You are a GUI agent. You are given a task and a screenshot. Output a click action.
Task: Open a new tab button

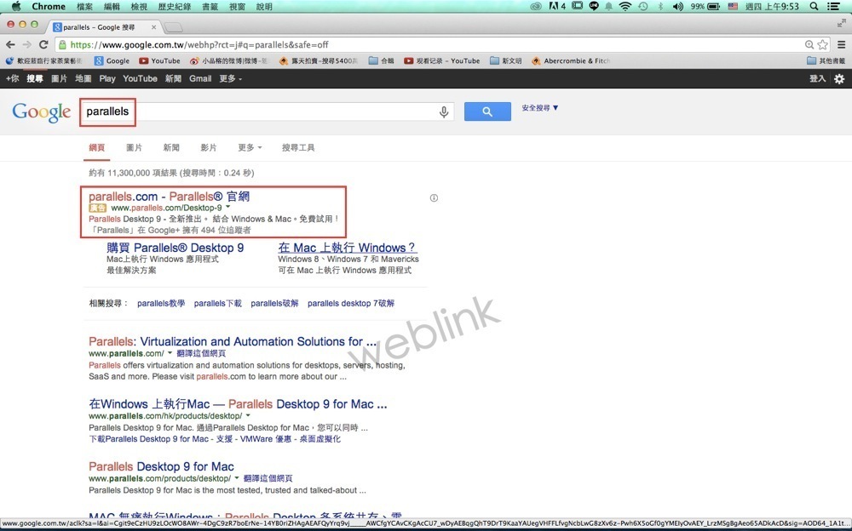coord(173,27)
